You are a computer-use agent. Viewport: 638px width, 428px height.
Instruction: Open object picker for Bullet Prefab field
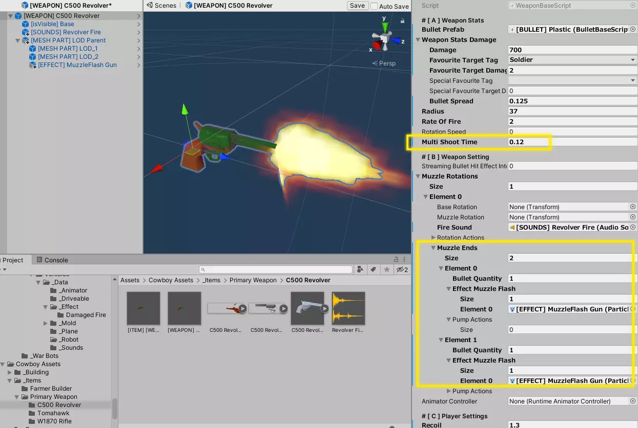pos(633,30)
